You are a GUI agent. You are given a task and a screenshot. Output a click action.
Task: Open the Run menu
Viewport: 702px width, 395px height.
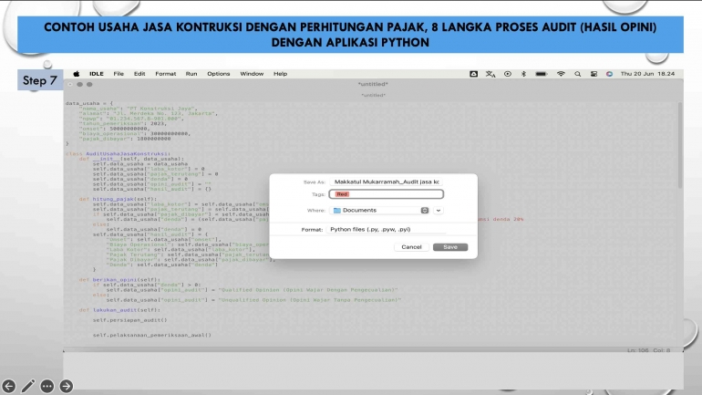[x=191, y=74]
